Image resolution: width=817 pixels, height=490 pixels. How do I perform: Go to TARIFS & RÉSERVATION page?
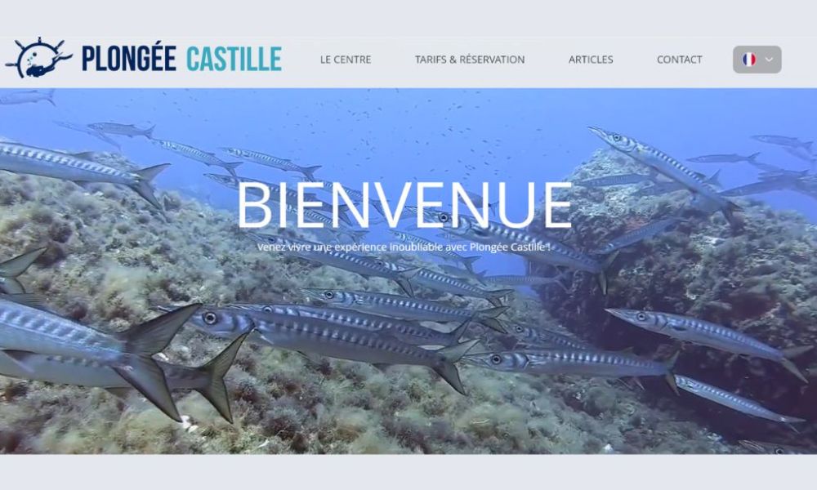[x=470, y=60]
